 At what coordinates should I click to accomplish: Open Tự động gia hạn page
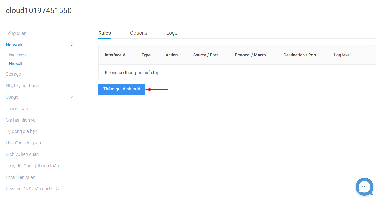point(21,131)
